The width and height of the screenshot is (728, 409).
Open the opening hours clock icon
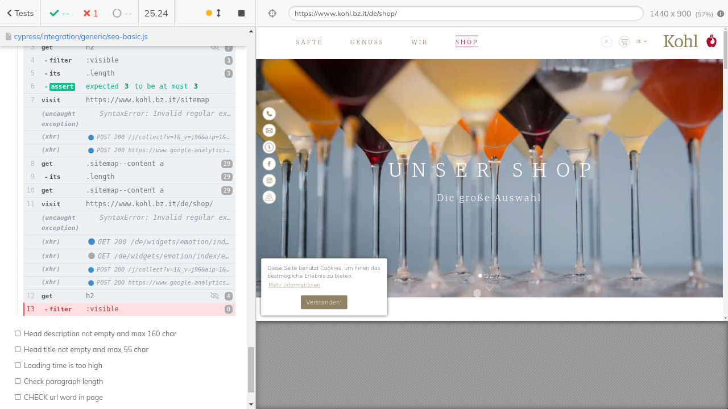click(x=269, y=147)
